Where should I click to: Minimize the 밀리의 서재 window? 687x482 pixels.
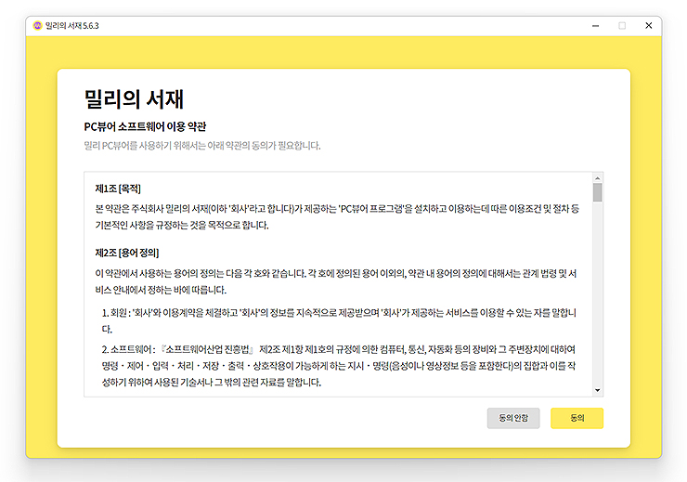click(x=595, y=26)
